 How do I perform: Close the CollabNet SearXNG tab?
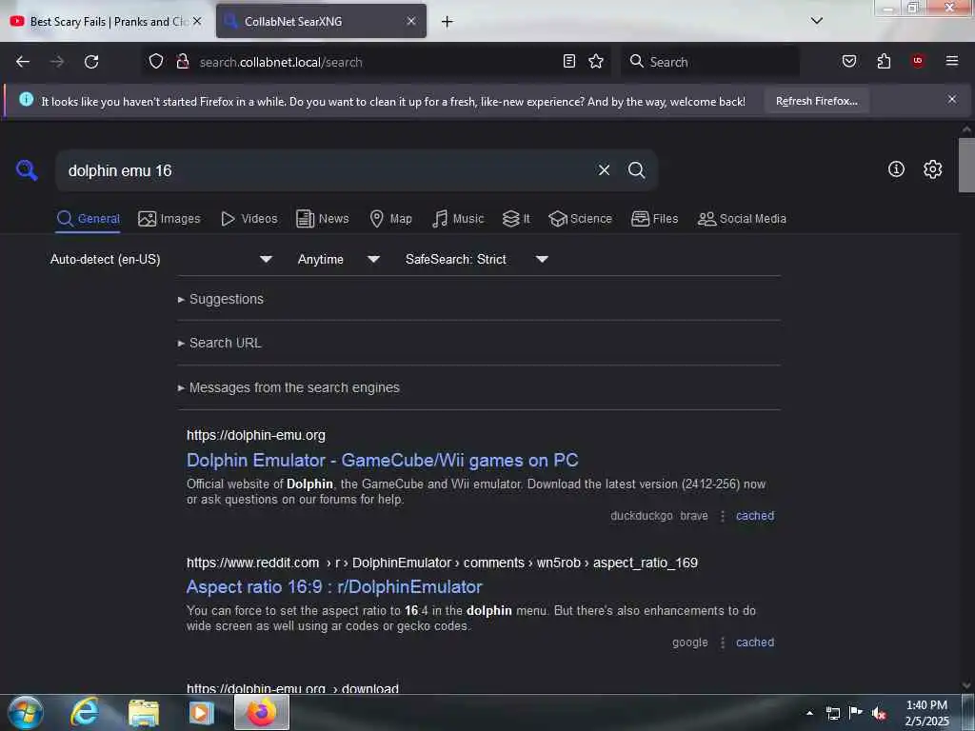click(411, 21)
